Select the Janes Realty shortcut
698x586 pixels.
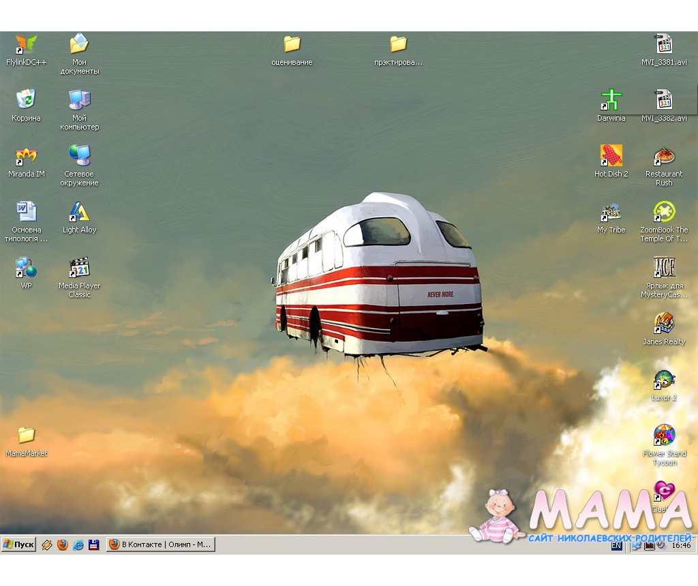664,324
